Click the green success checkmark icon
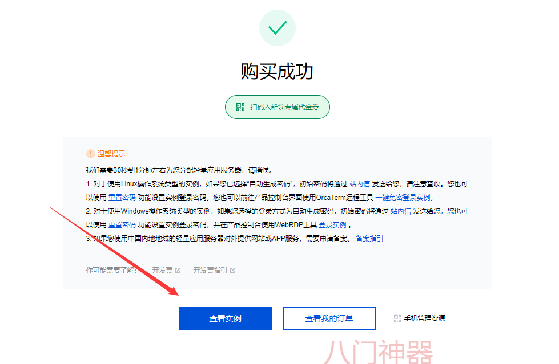The image size is (559, 364). (278, 28)
